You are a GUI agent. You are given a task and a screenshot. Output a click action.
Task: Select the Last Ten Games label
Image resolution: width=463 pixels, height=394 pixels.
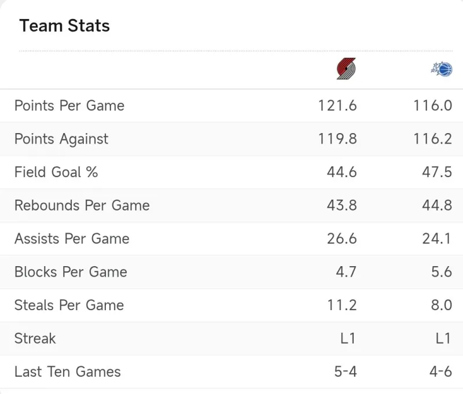click(x=68, y=372)
